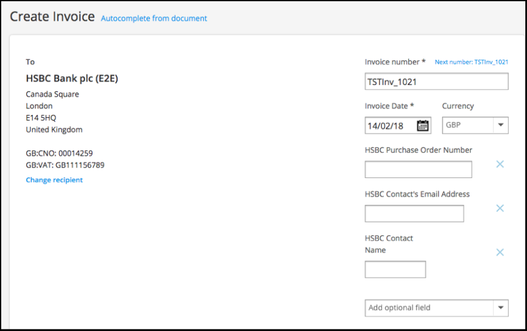Viewport: 527px width, 331px height.
Task: Open the Add optional field dropdown
Action: click(x=437, y=308)
